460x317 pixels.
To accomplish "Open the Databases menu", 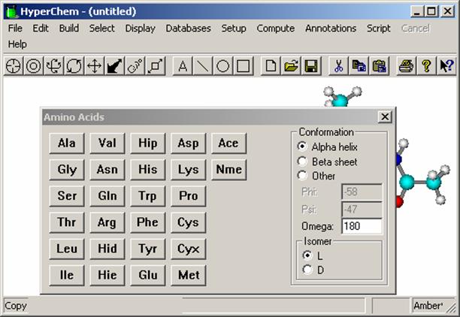I will [189, 29].
